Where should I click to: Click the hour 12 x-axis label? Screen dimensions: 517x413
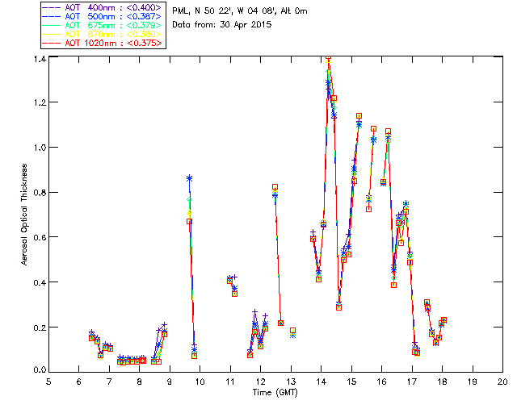[260, 382]
